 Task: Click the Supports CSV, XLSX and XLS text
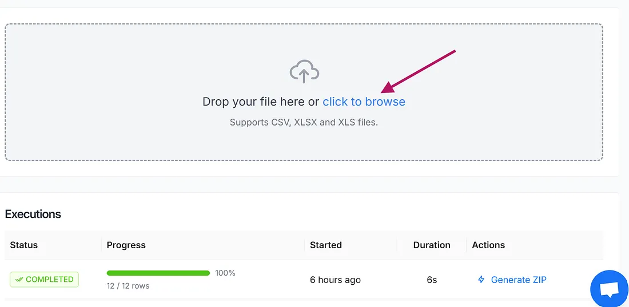(x=304, y=122)
